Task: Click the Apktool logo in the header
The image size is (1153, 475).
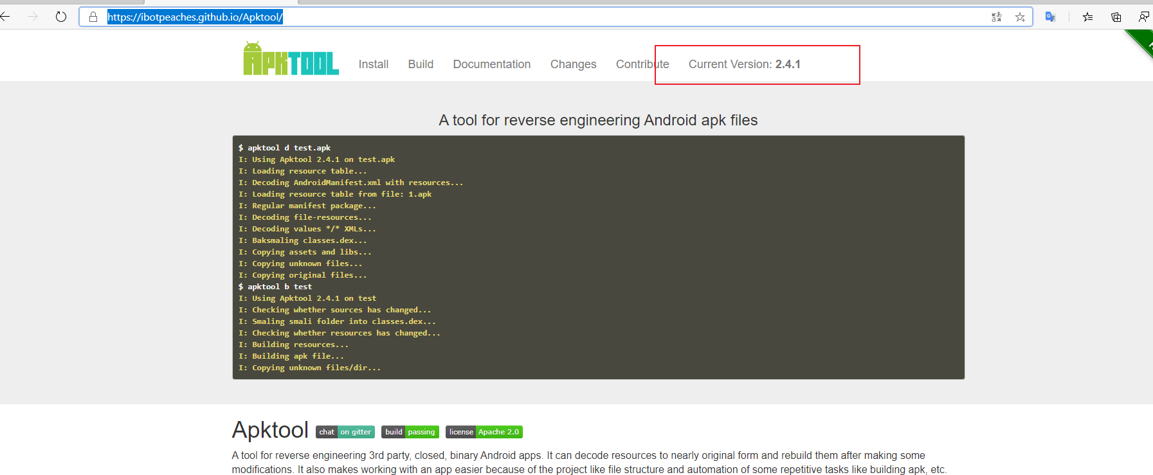Action: click(291, 58)
